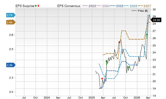Click the 28 price axis label
The width and height of the screenshot is (166, 99).
pos(154,24)
